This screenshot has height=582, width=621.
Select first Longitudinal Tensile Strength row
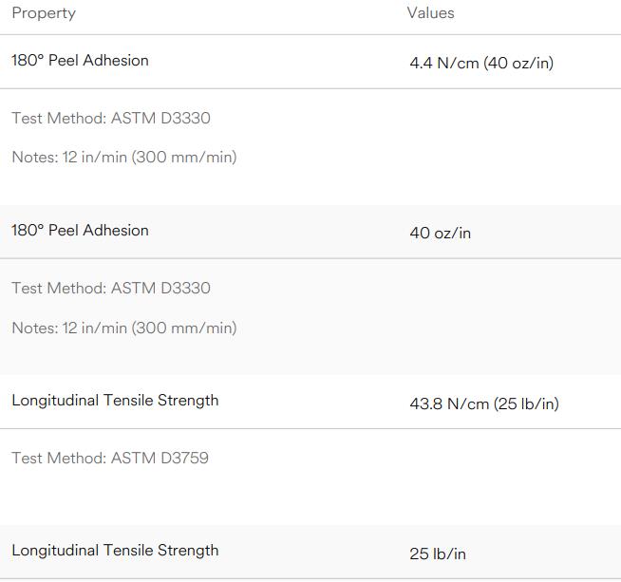310,402
